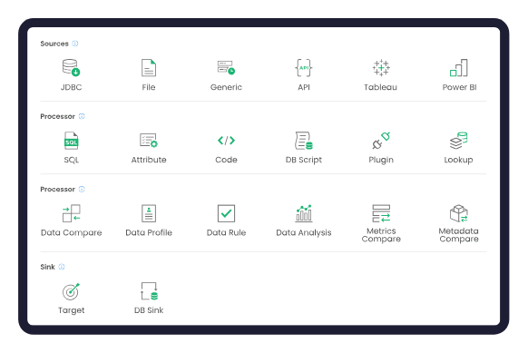Add the Tableau source component
The image size is (528, 353).
[381, 68]
